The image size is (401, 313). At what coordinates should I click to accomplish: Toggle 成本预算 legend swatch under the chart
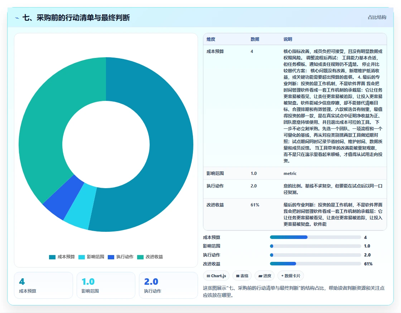point(52,257)
